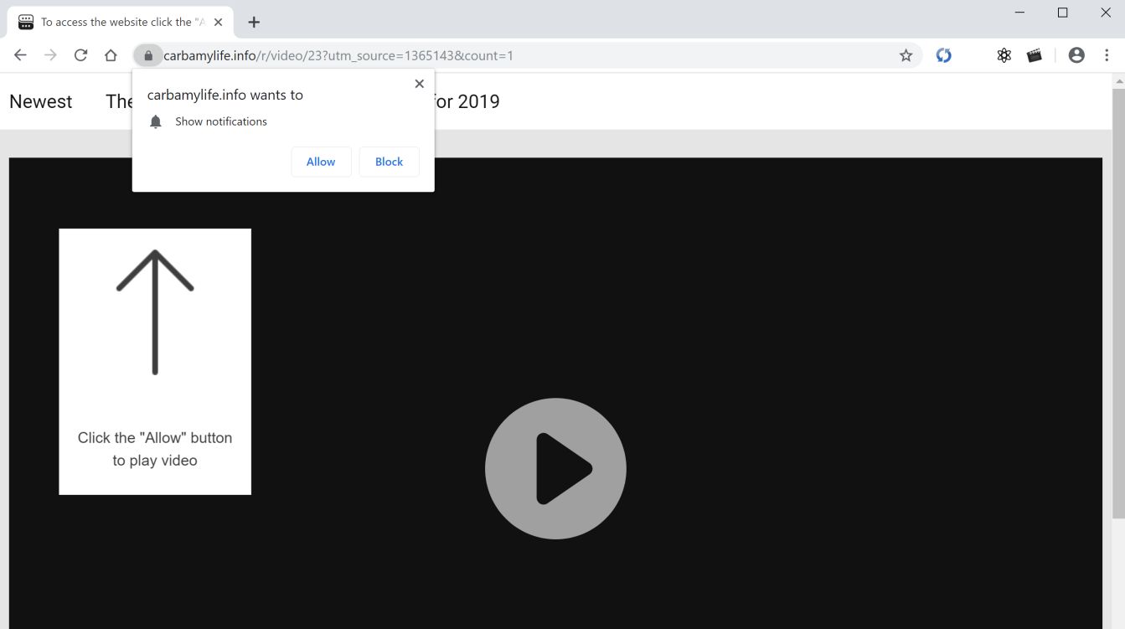Click the lock icon in the address bar
This screenshot has height=629, width=1125.
(x=147, y=54)
